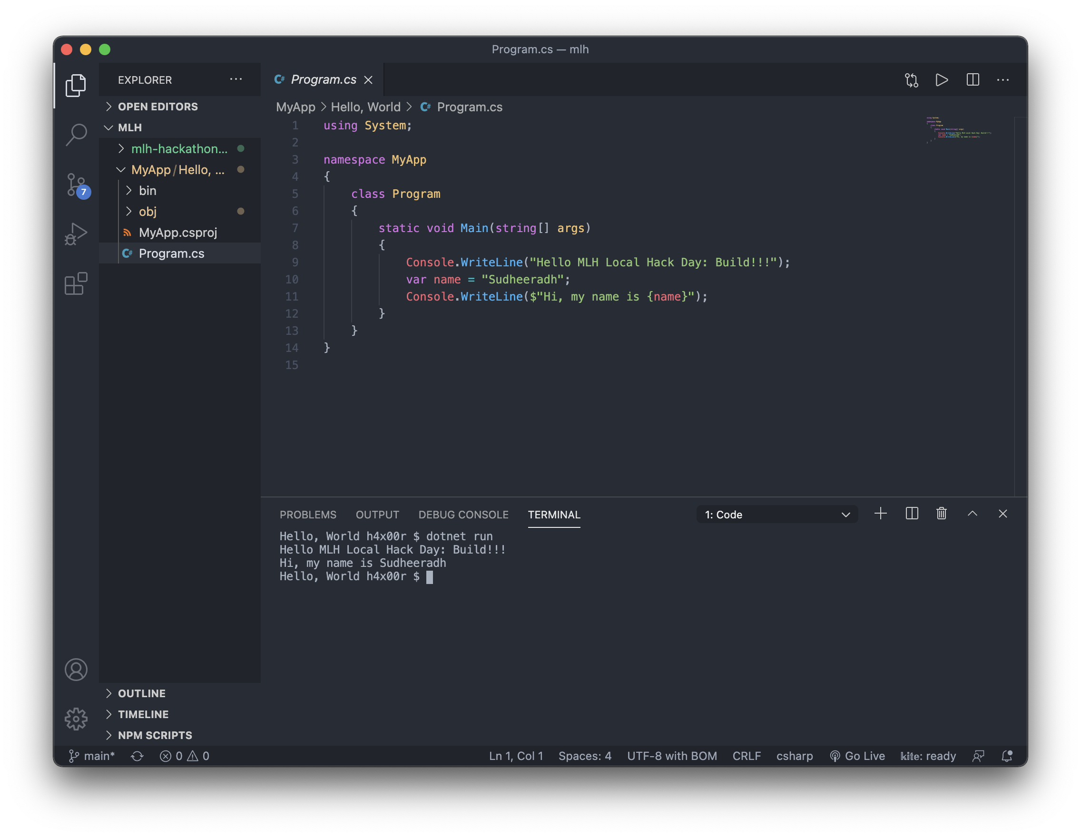Toggle Go Live server in status bar
This screenshot has height=837, width=1081.
coord(857,756)
